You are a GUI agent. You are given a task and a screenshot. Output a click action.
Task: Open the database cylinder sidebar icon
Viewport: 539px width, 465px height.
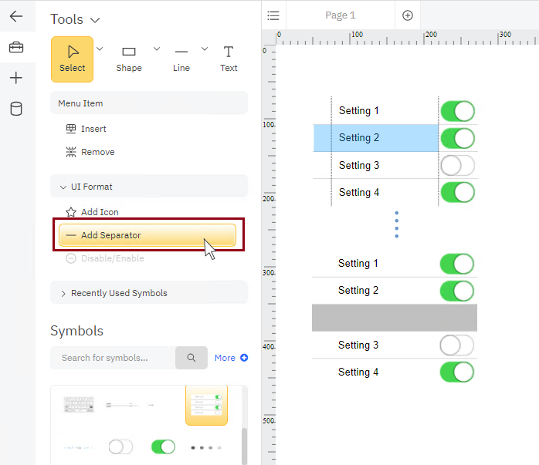[16, 109]
